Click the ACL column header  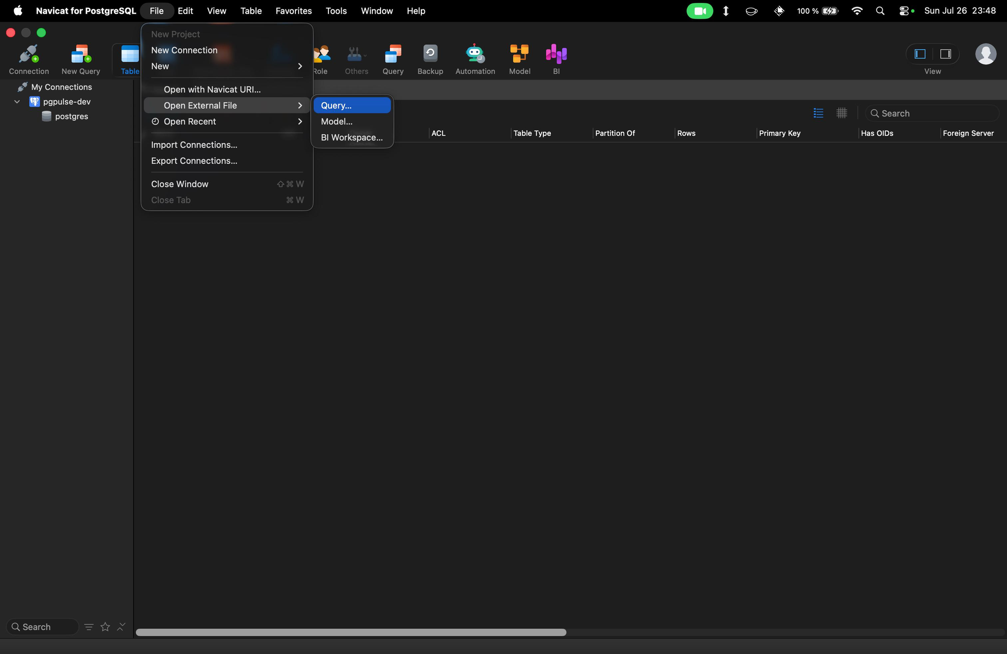tap(469, 133)
